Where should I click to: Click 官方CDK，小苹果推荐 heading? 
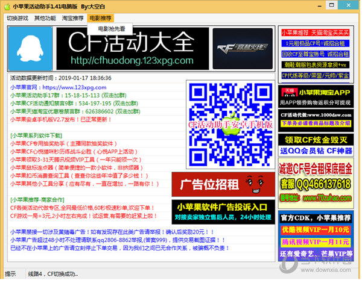tap(316, 218)
